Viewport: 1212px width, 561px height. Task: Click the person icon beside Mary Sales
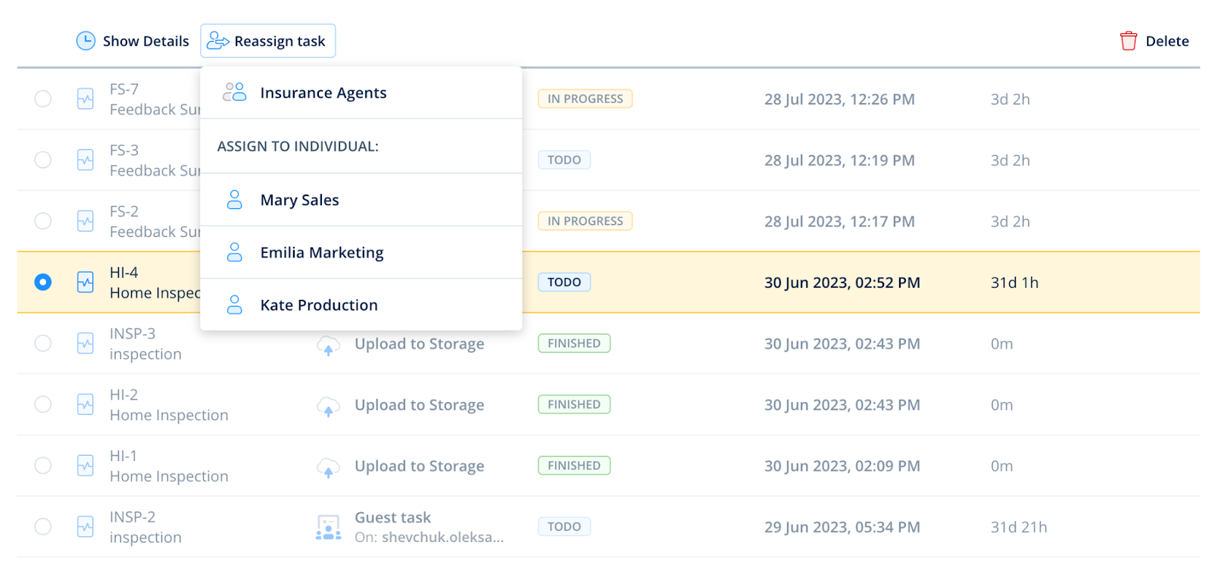pos(235,200)
